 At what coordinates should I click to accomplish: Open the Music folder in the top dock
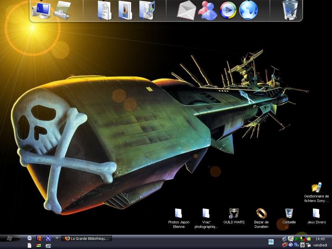[x=147, y=11]
